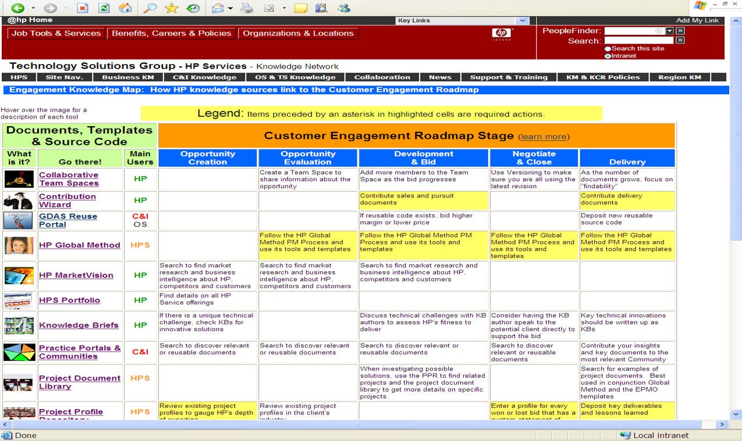Viewport: 742px width, 441px height.
Task: Click the @hp Home title link
Action: tap(30, 20)
